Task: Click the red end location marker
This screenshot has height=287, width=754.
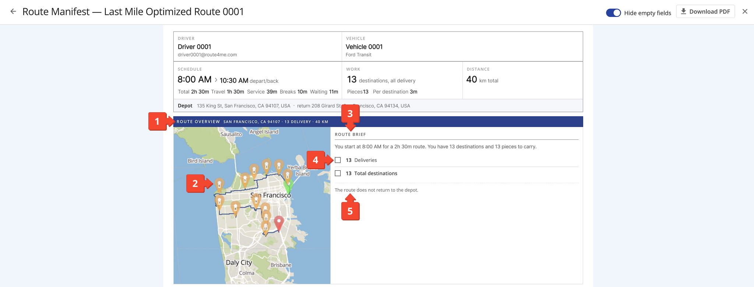Action: click(x=279, y=223)
